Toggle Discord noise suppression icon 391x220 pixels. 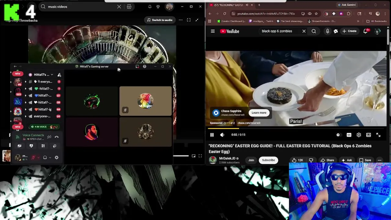[x=49, y=137]
